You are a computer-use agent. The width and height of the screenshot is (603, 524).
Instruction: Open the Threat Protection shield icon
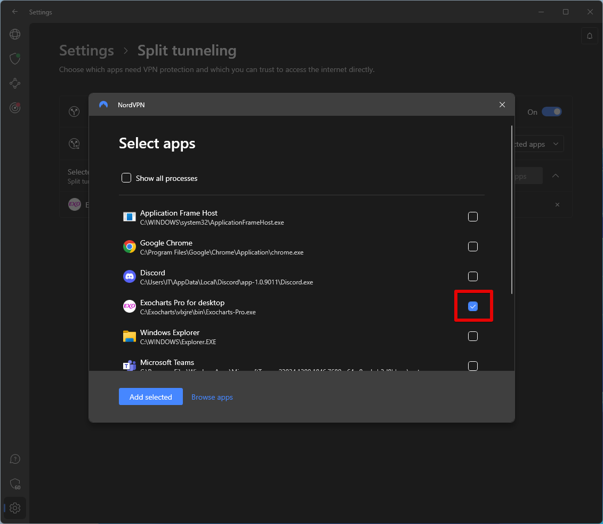pos(15,59)
